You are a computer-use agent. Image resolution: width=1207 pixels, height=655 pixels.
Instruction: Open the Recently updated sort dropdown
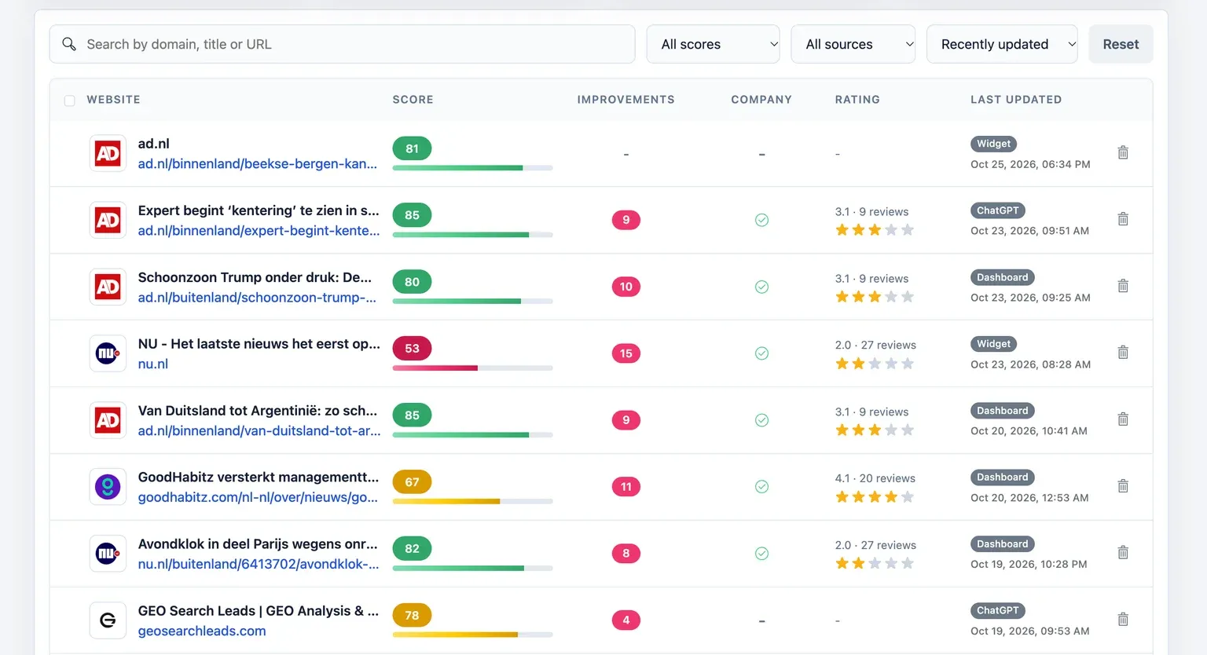(x=1002, y=44)
